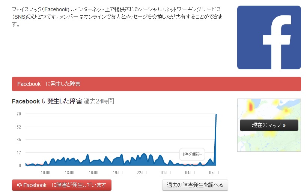Open the 現在のマップ live map button
Screen dimensions: 307x193
tap(269, 125)
